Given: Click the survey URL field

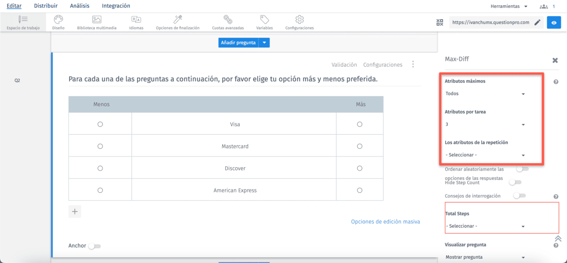Looking at the screenshot, I should [490, 22].
